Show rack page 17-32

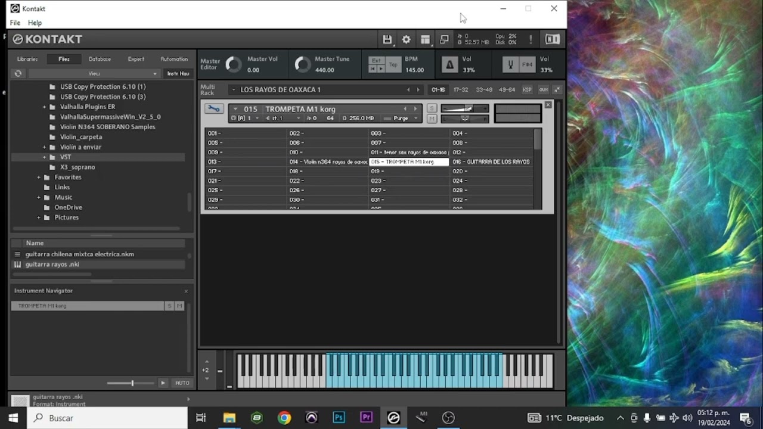pyautogui.click(x=461, y=89)
